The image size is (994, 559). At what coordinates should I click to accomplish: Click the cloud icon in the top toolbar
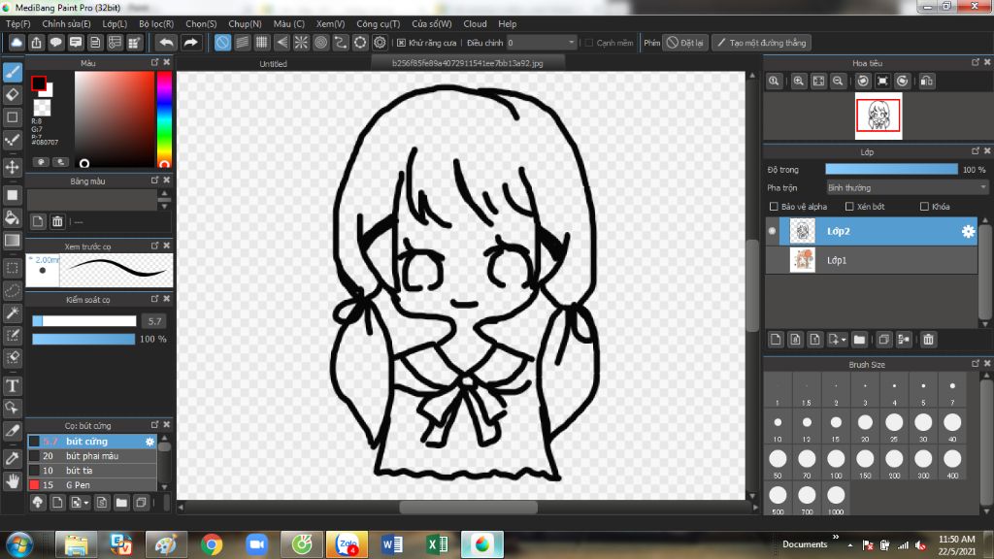17,43
